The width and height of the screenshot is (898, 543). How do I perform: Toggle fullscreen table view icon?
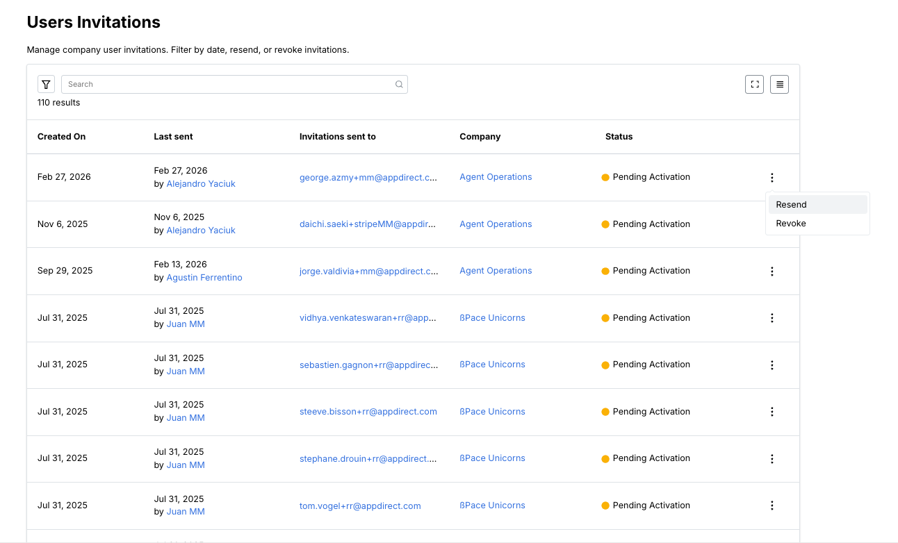click(754, 85)
